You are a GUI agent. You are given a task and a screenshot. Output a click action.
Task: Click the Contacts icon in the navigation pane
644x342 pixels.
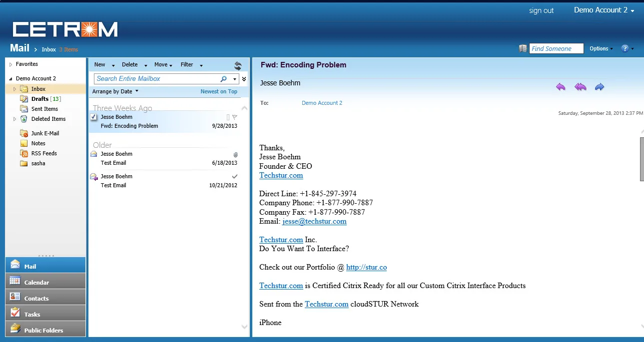[15, 297]
